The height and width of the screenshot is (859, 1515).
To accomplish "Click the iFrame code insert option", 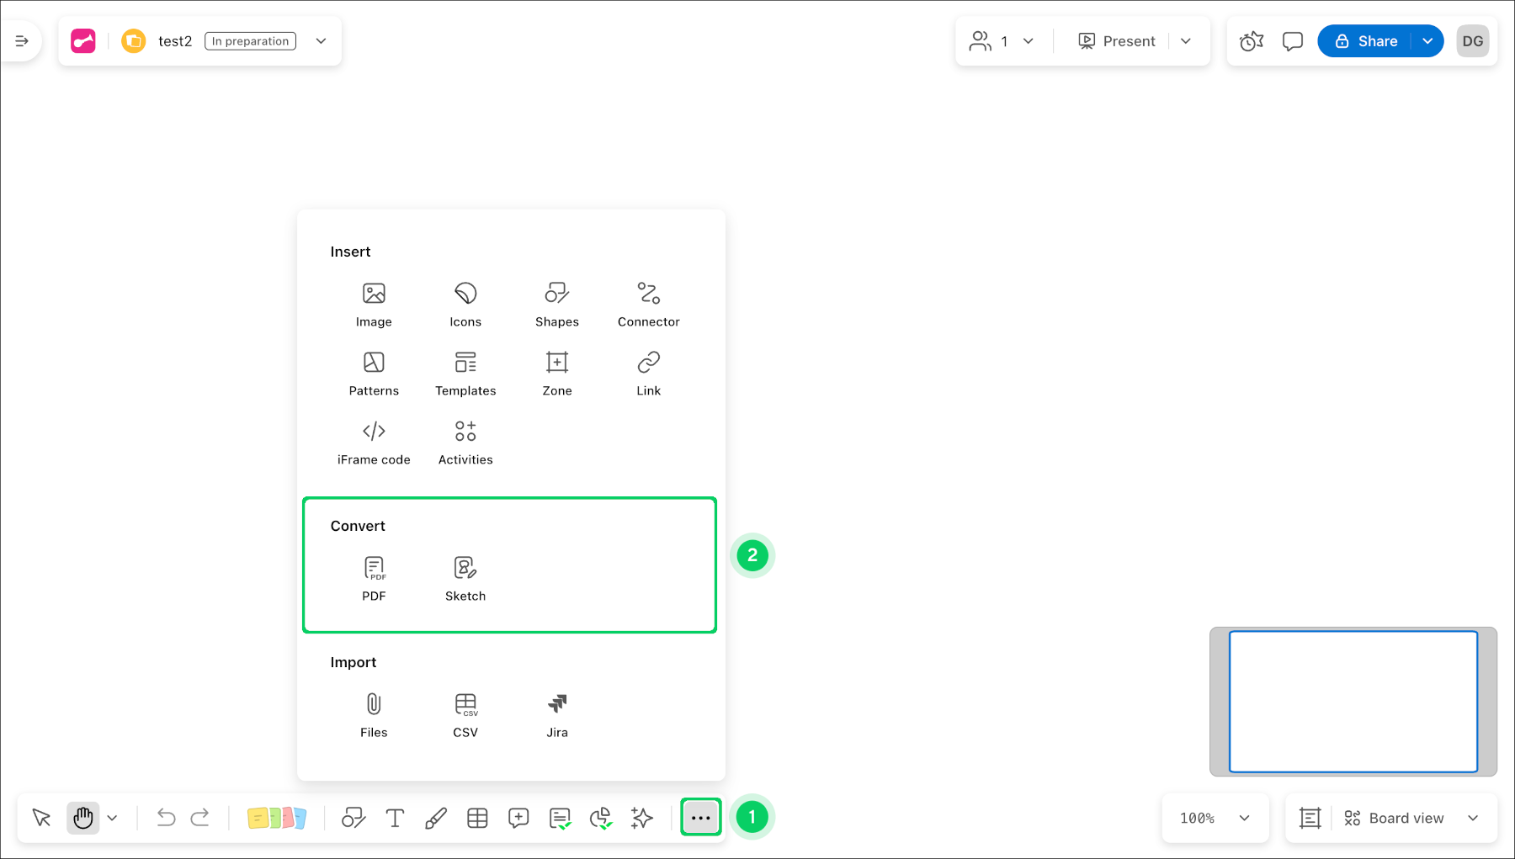I will (374, 442).
